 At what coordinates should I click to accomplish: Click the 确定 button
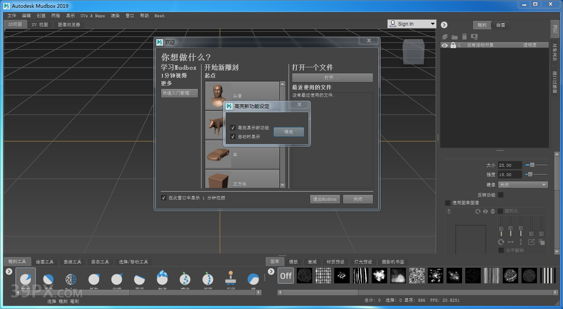point(289,132)
